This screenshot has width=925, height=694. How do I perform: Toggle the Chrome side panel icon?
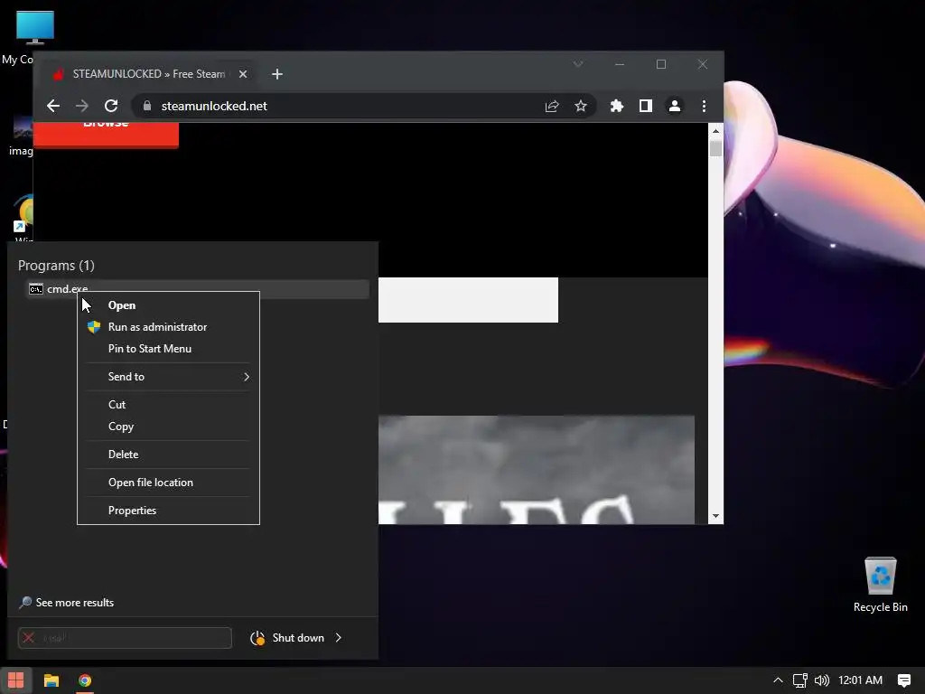tap(645, 106)
